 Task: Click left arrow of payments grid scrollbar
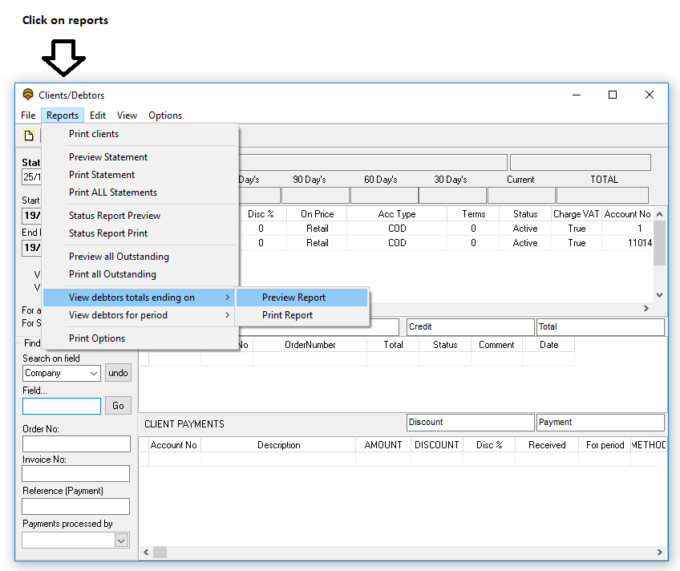[x=145, y=553]
